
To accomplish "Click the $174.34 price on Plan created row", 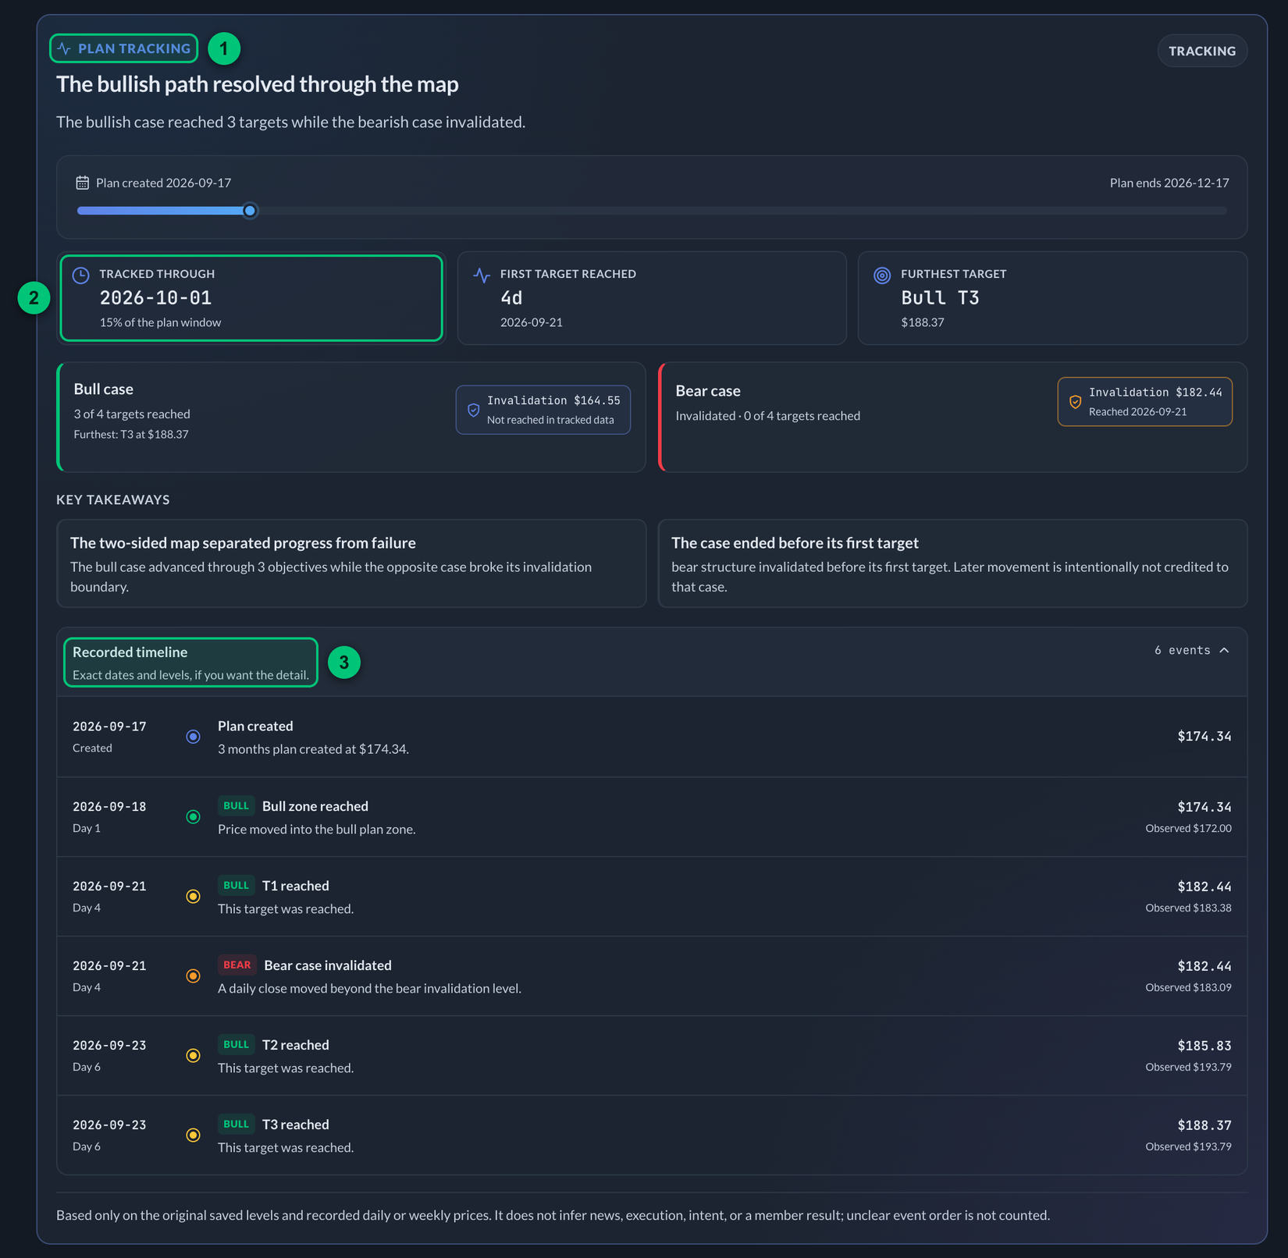I will click(x=1204, y=736).
